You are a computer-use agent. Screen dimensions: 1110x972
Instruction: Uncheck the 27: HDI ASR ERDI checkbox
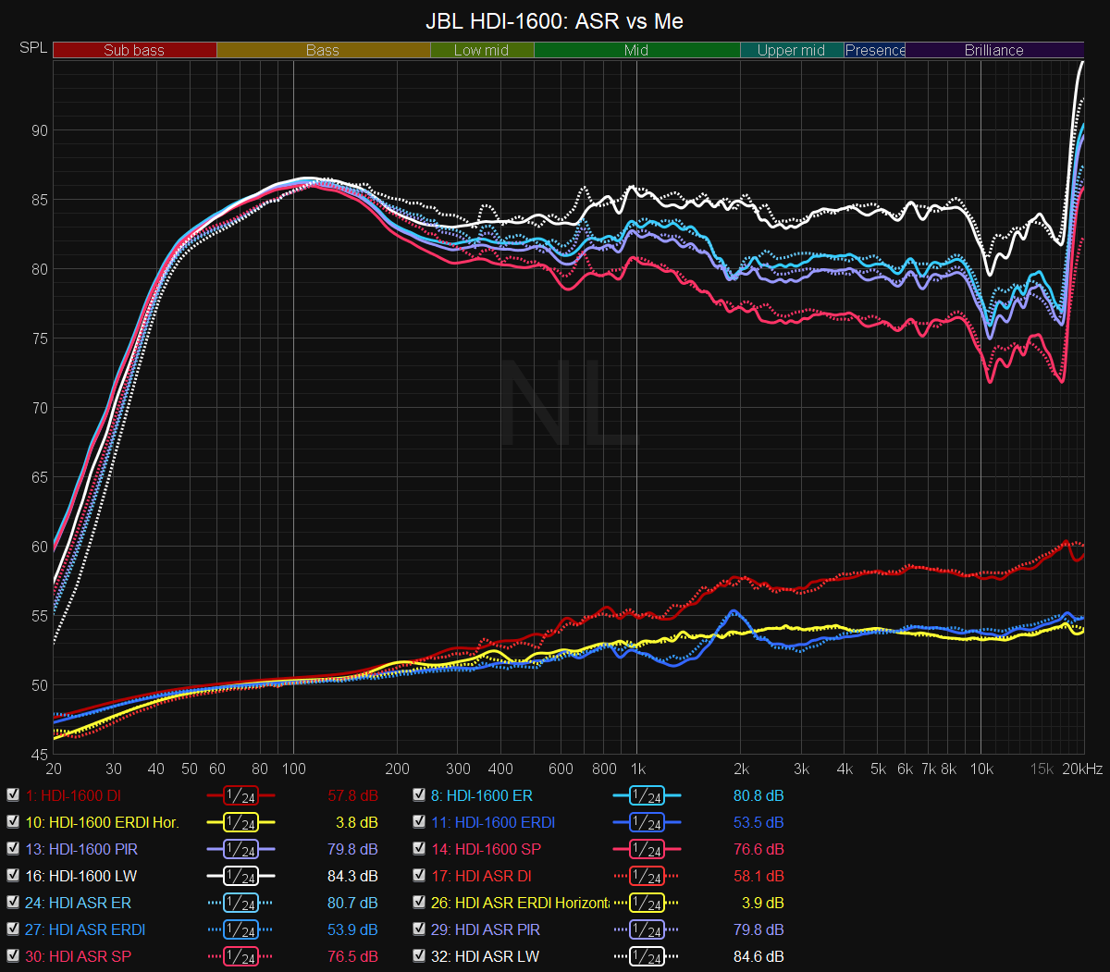13,929
